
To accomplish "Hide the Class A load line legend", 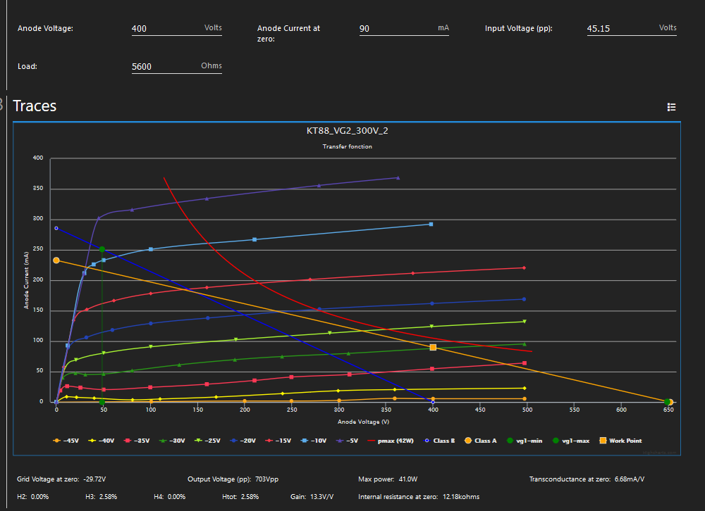I will [482, 441].
